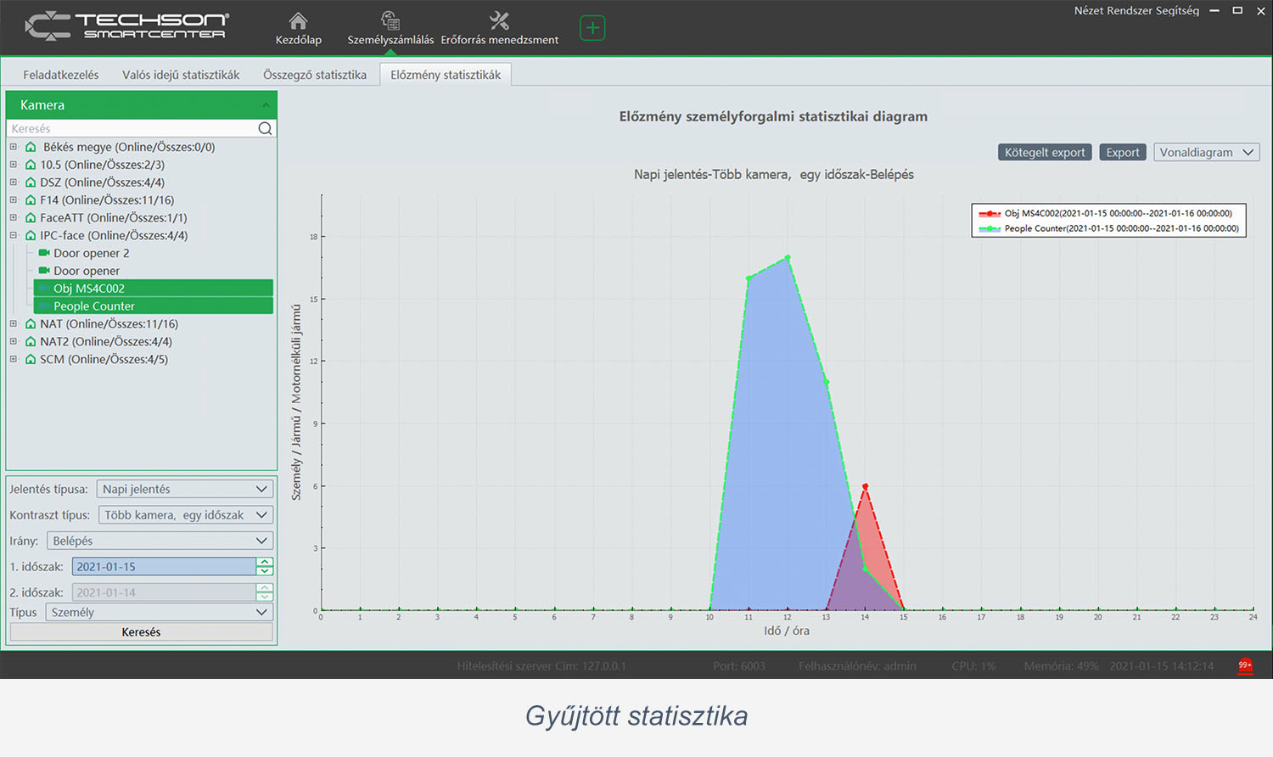Click the 14 o'clock red data point
The image size is (1273, 757).
(x=865, y=486)
